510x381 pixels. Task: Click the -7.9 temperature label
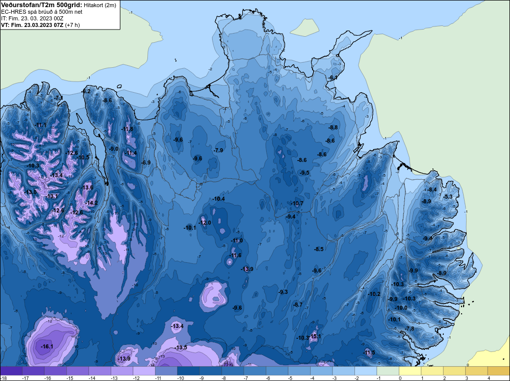(x=218, y=150)
